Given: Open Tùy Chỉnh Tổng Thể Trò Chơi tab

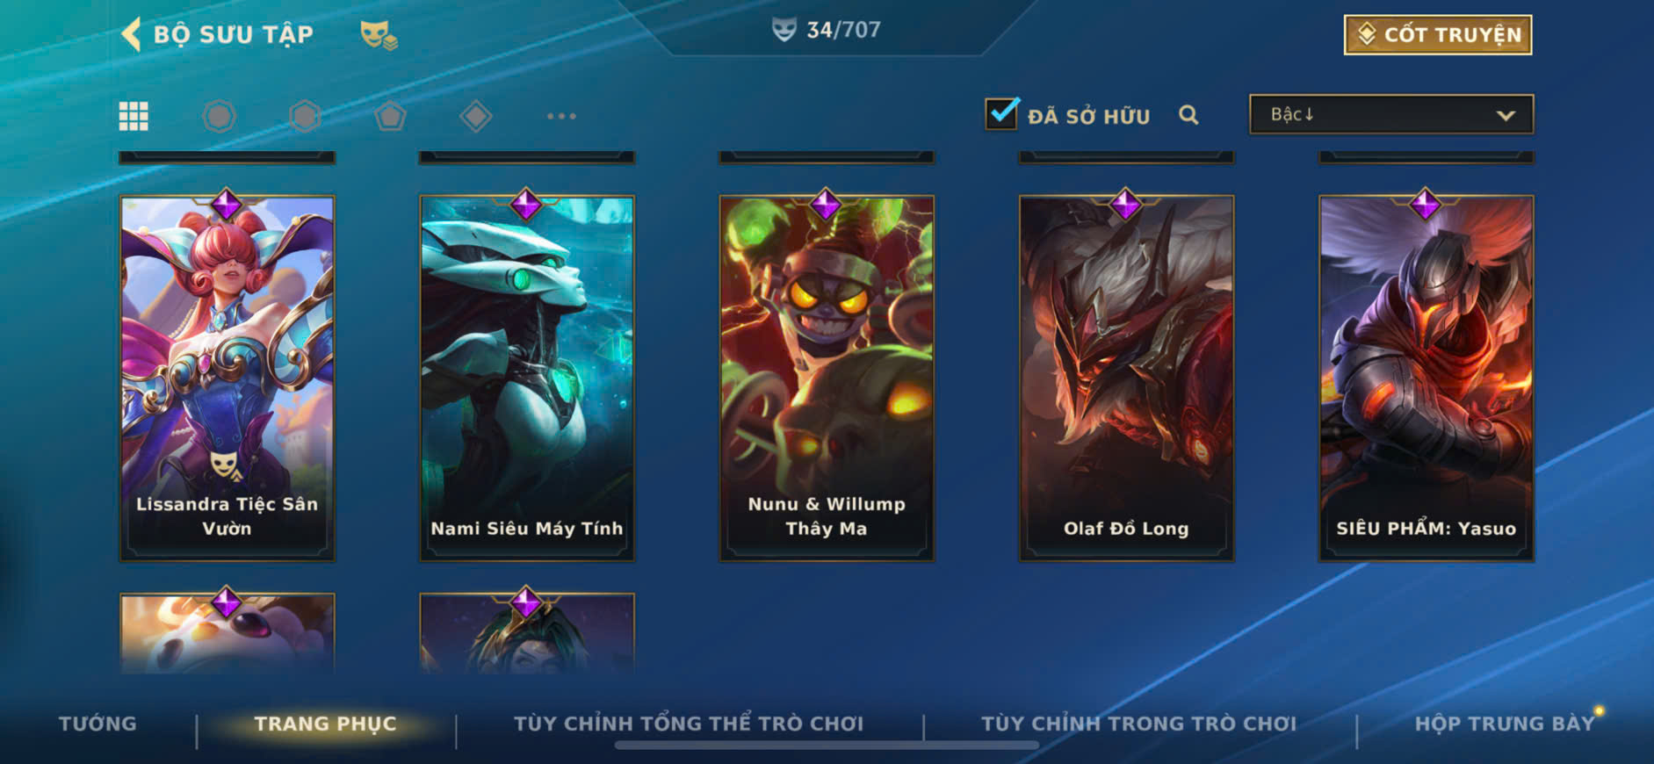Looking at the screenshot, I should pos(689,724).
